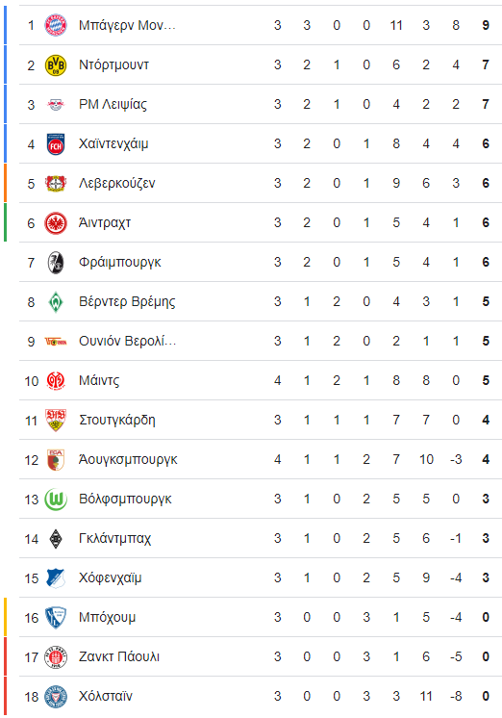Click the Heidenheim FCH crest

click(56, 143)
